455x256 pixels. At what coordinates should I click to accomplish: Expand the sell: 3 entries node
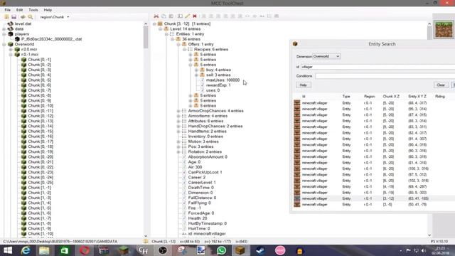coord(196,75)
